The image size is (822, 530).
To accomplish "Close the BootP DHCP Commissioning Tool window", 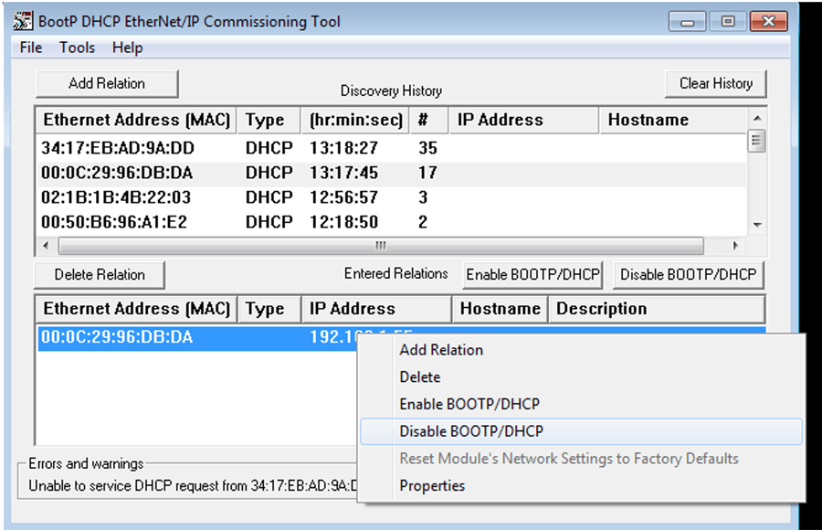I will tap(768, 22).
